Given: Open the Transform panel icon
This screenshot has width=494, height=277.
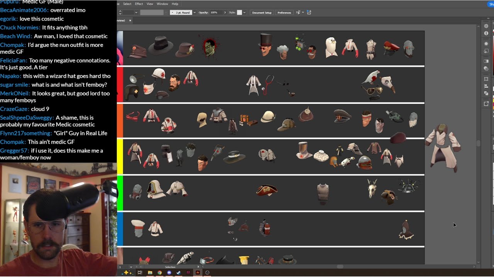Looking at the screenshot, I should [x=486, y=79].
